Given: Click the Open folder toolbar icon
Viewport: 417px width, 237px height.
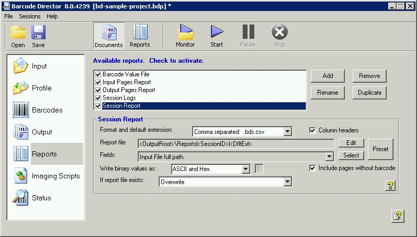Looking at the screenshot, I should point(18,35).
